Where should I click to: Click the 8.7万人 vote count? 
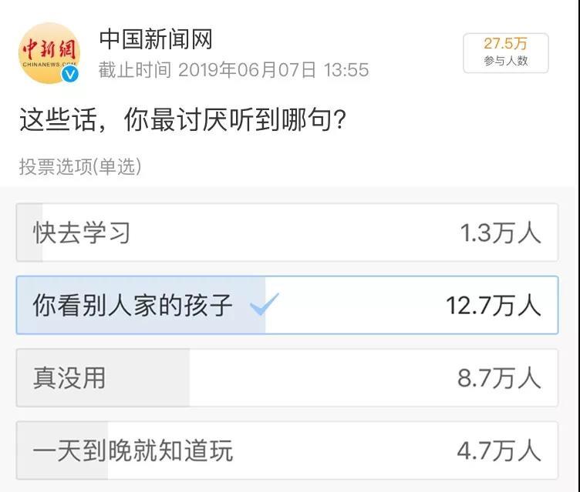point(499,378)
